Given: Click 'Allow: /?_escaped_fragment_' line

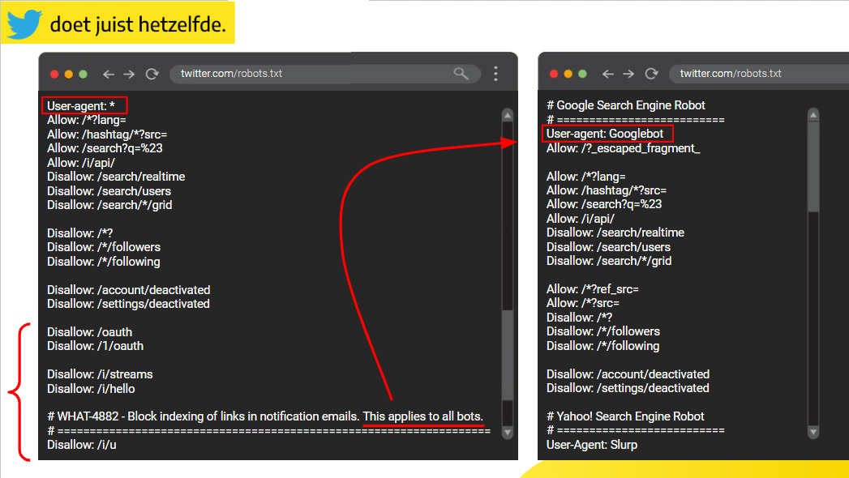Looking at the screenshot, I should [624, 148].
